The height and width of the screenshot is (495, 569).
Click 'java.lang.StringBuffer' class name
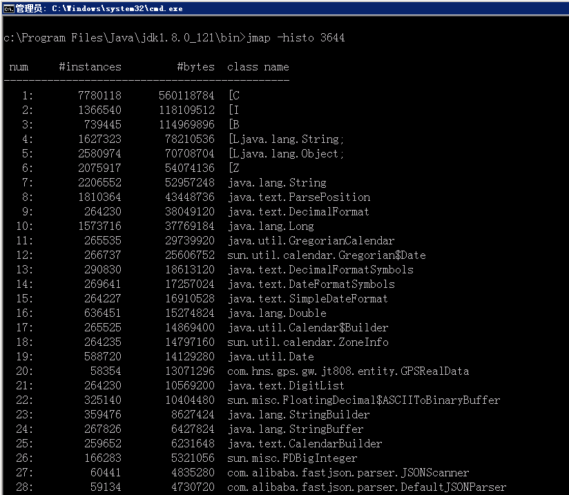[x=296, y=429]
